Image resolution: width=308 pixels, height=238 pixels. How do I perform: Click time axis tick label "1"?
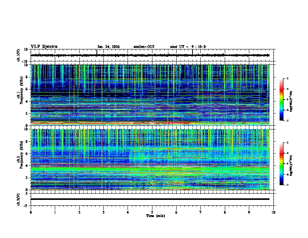55,212
